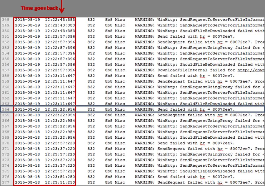Click line number 348 in the gutter
Screen dimensions: 265x186
(6, 20)
